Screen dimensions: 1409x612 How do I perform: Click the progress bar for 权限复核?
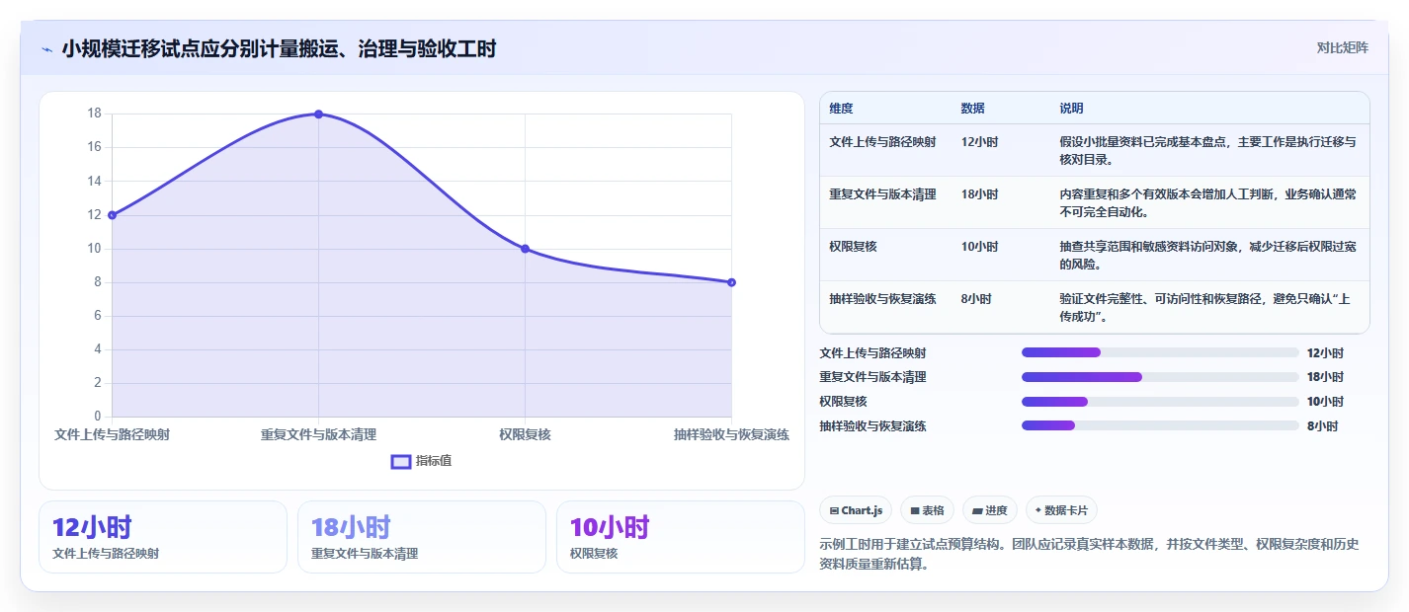pos(1160,402)
